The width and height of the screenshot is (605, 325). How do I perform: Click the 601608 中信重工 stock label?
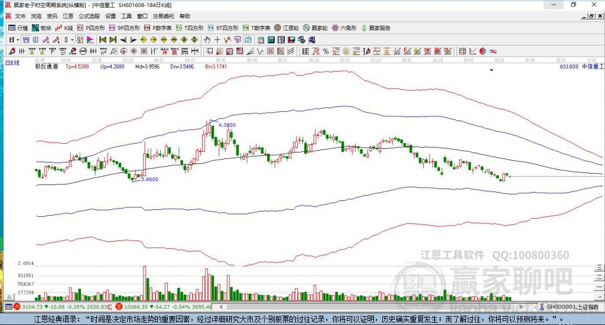581,66
